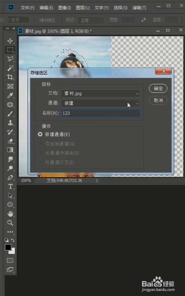
Task: Click the 取消 button
Action: click(158, 100)
